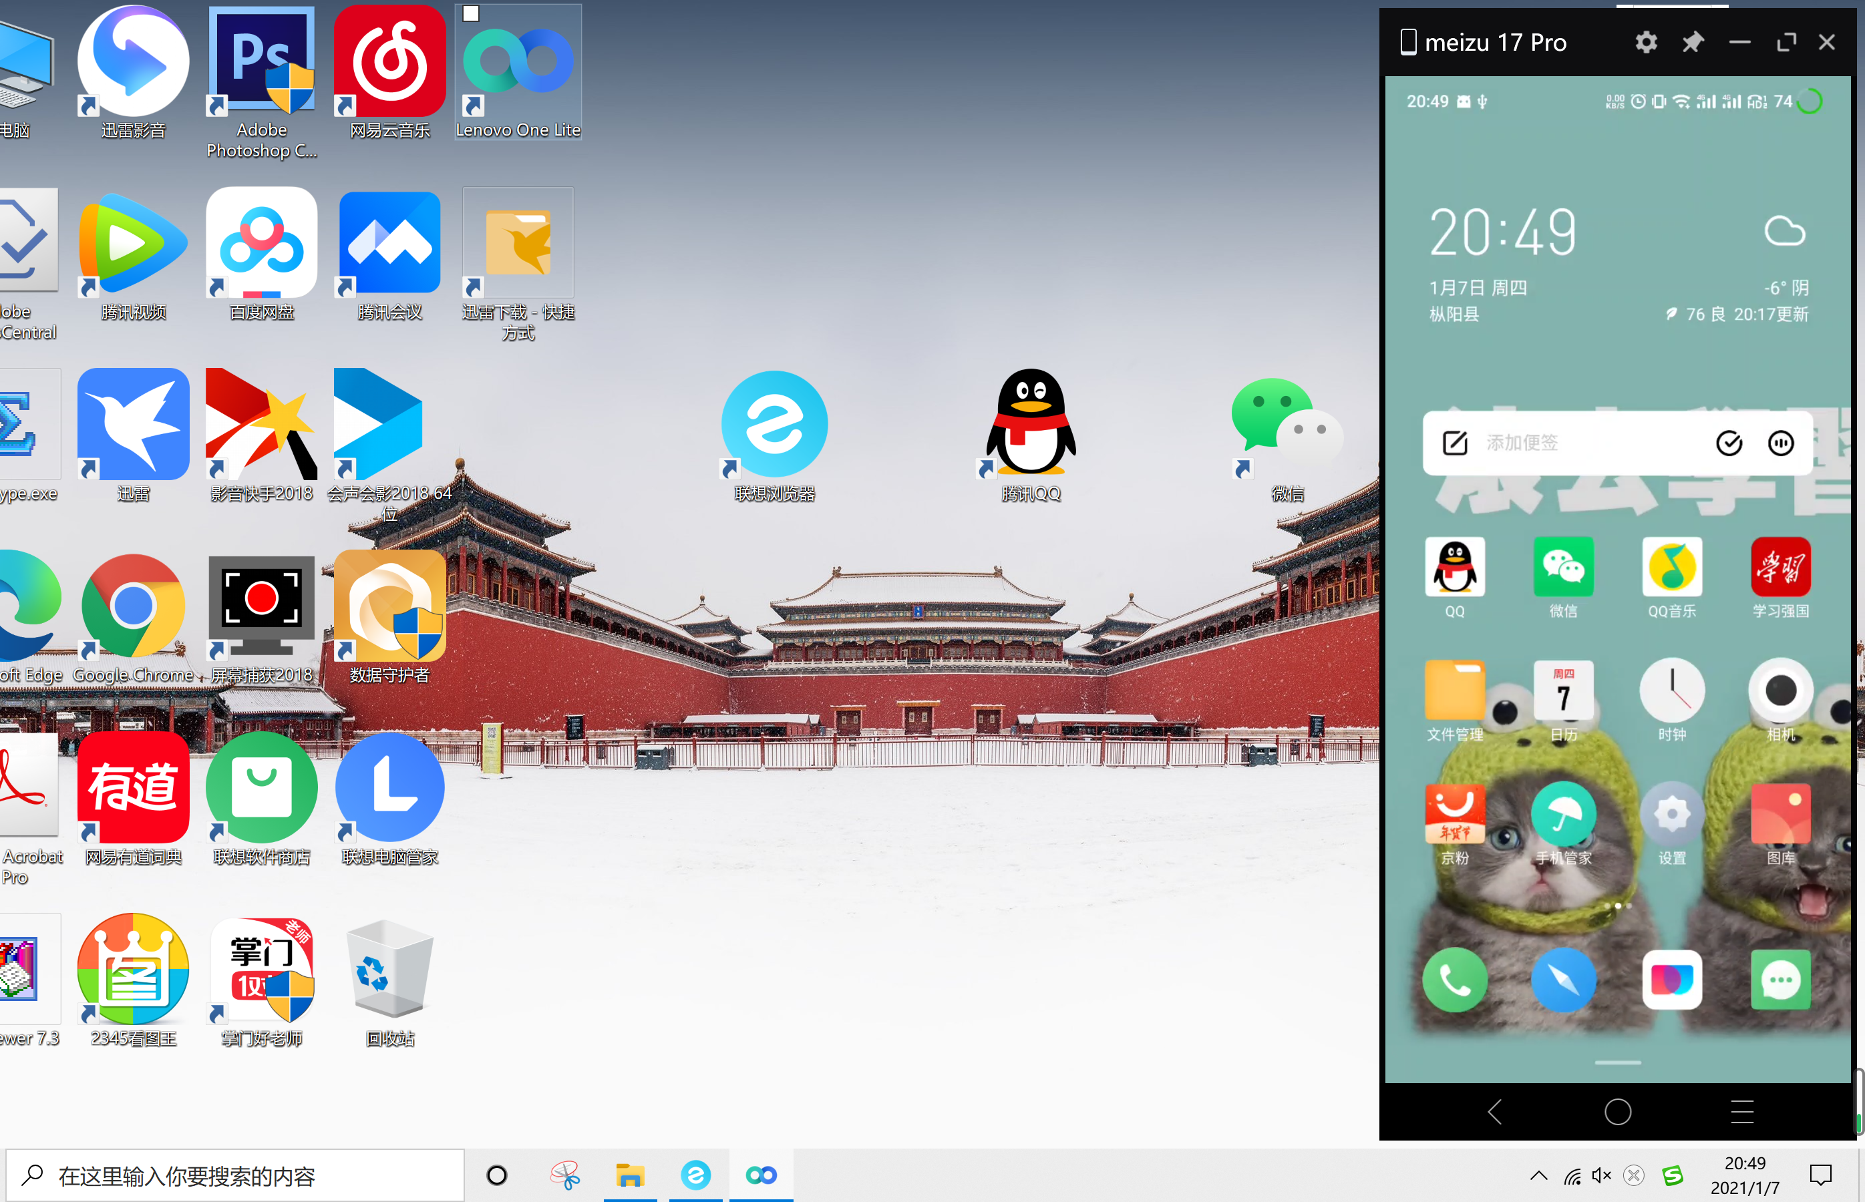Open 迅雷下载 folder shortcut

coord(518,264)
